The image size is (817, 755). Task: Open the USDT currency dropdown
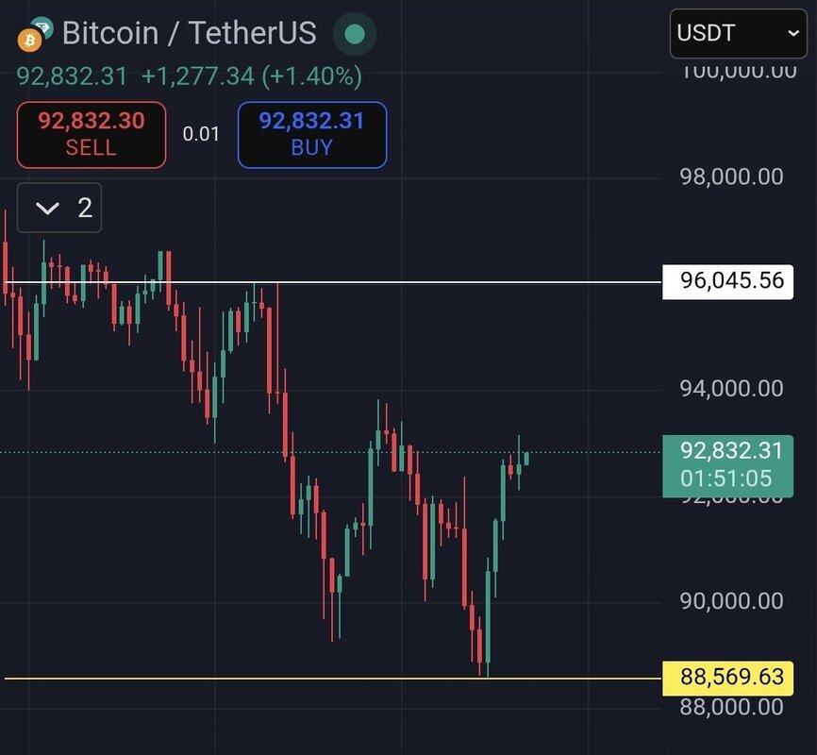coord(738,35)
